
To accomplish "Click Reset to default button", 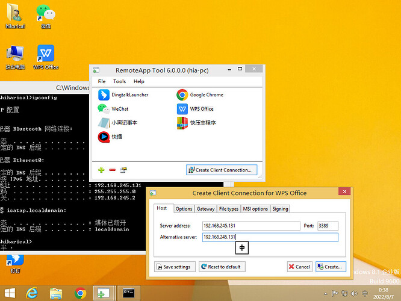I will click(222, 267).
